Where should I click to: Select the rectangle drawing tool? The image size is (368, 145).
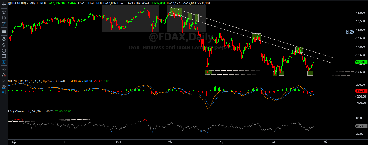(4, 56)
